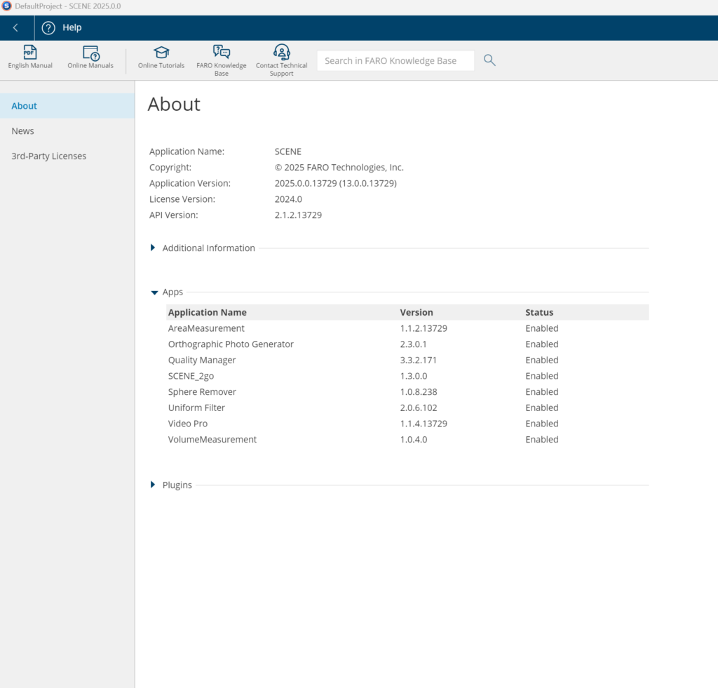718x688 pixels.
Task: Switch to the News sidebar page
Action: pyautogui.click(x=23, y=131)
